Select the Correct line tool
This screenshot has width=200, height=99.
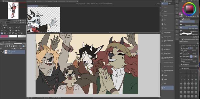click(x=22, y=33)
